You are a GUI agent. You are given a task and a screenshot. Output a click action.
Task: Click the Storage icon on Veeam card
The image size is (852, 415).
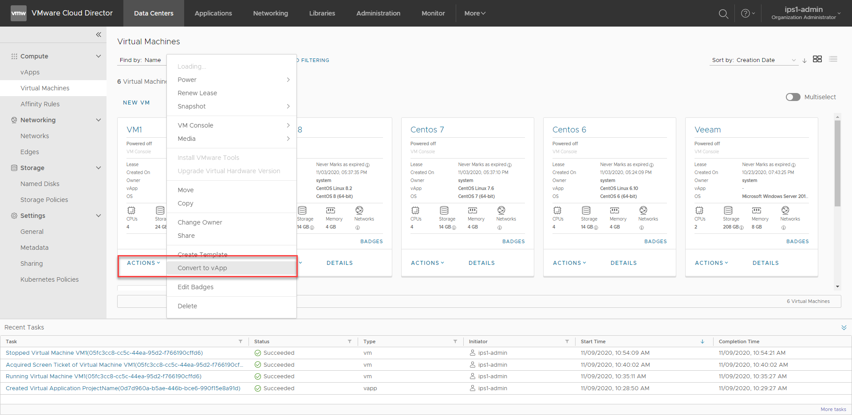(728, 210)
